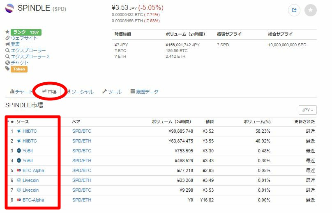
Task: Select the ¥2.93 price cell
Action: click(x=208, y=170)
